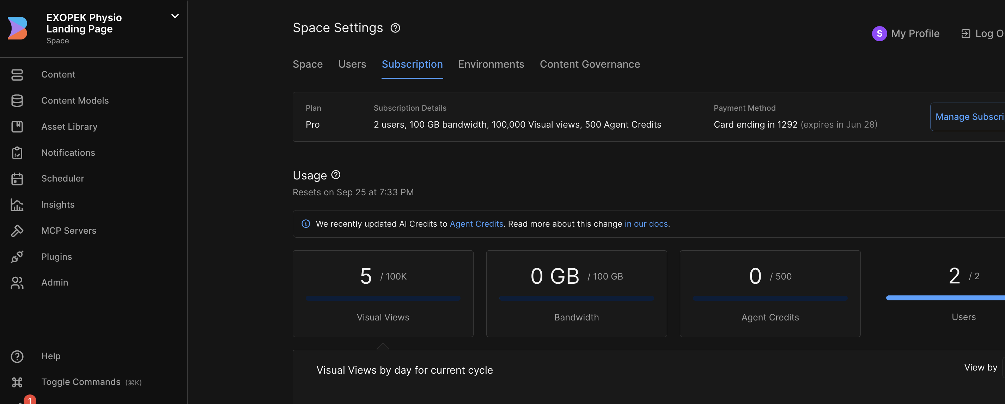Follow the Agent Credits link

pyautogui.click(x=476, y=224)
